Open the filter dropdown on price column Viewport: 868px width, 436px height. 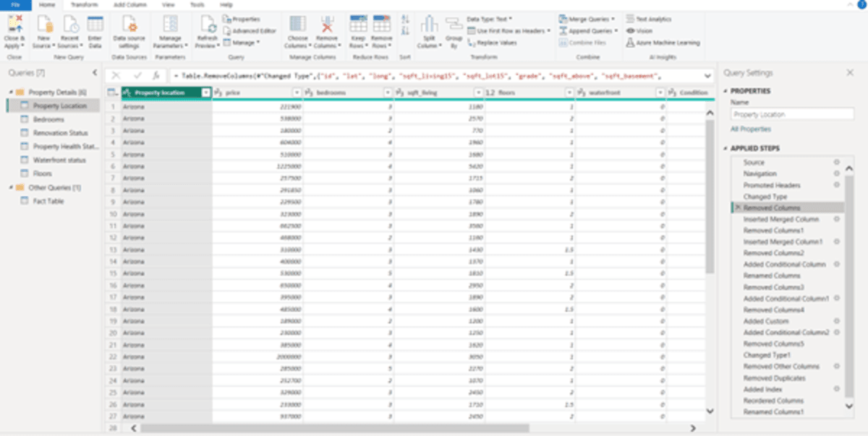coord(297,92)
